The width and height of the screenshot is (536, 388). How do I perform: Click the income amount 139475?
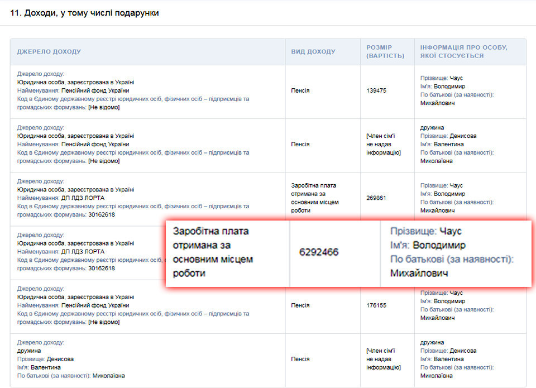376,90
